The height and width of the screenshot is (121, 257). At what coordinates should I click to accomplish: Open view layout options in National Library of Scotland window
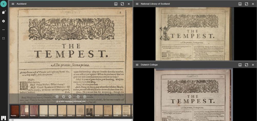(x=240, y=4)
